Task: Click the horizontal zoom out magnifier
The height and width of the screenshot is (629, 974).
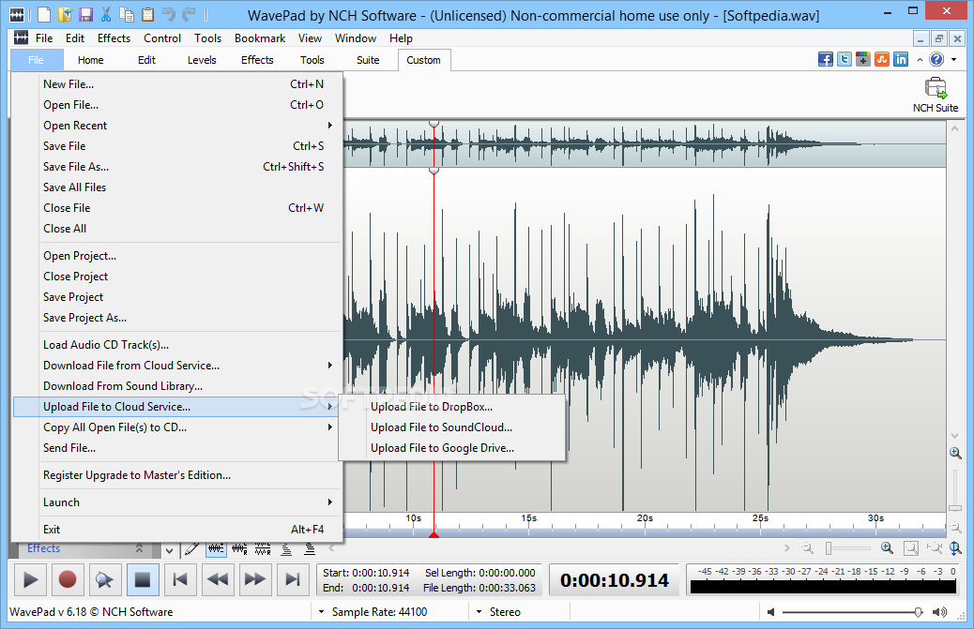Action: (808, 548)
